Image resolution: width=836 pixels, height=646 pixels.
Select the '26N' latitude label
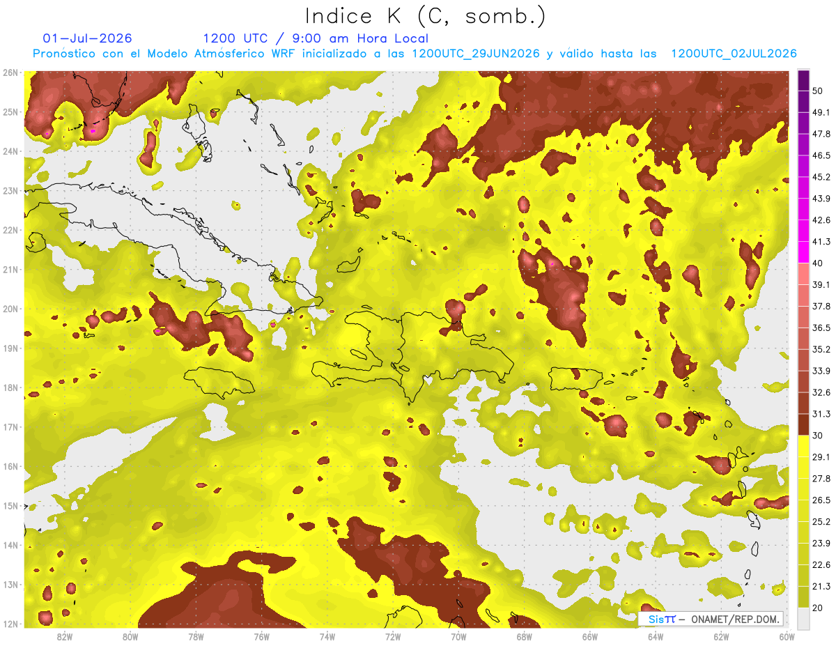coord(10,72)
